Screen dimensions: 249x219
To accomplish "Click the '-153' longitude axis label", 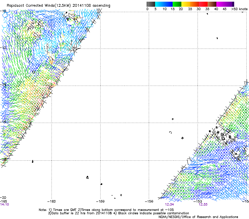I will coord(198,201).
